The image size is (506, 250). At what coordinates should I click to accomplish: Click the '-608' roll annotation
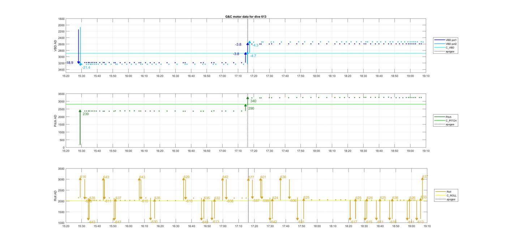pyautogui.click(x=230, y=201)
